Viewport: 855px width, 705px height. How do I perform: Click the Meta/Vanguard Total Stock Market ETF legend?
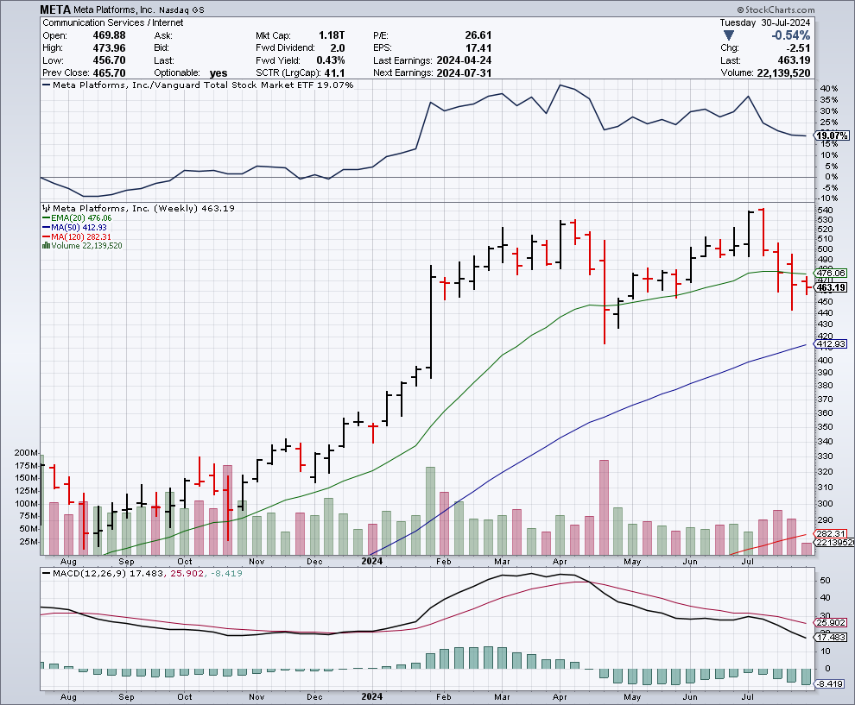[203, 85]
